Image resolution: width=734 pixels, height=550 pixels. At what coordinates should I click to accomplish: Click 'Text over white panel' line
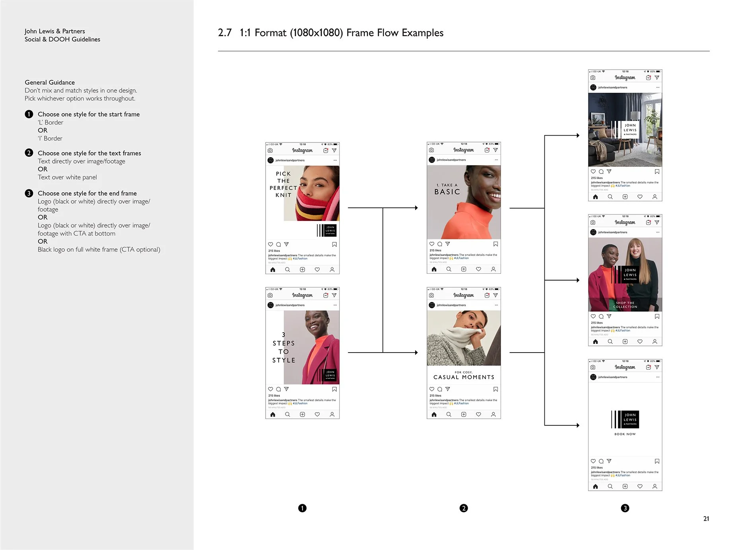click(x=67, y=177)
